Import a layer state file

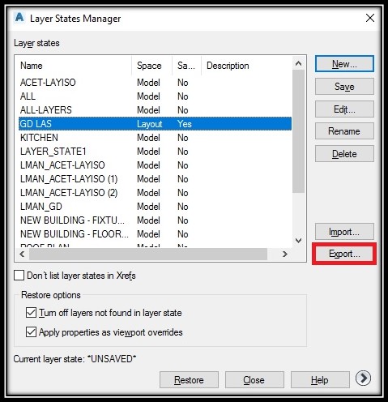point(344,232)
